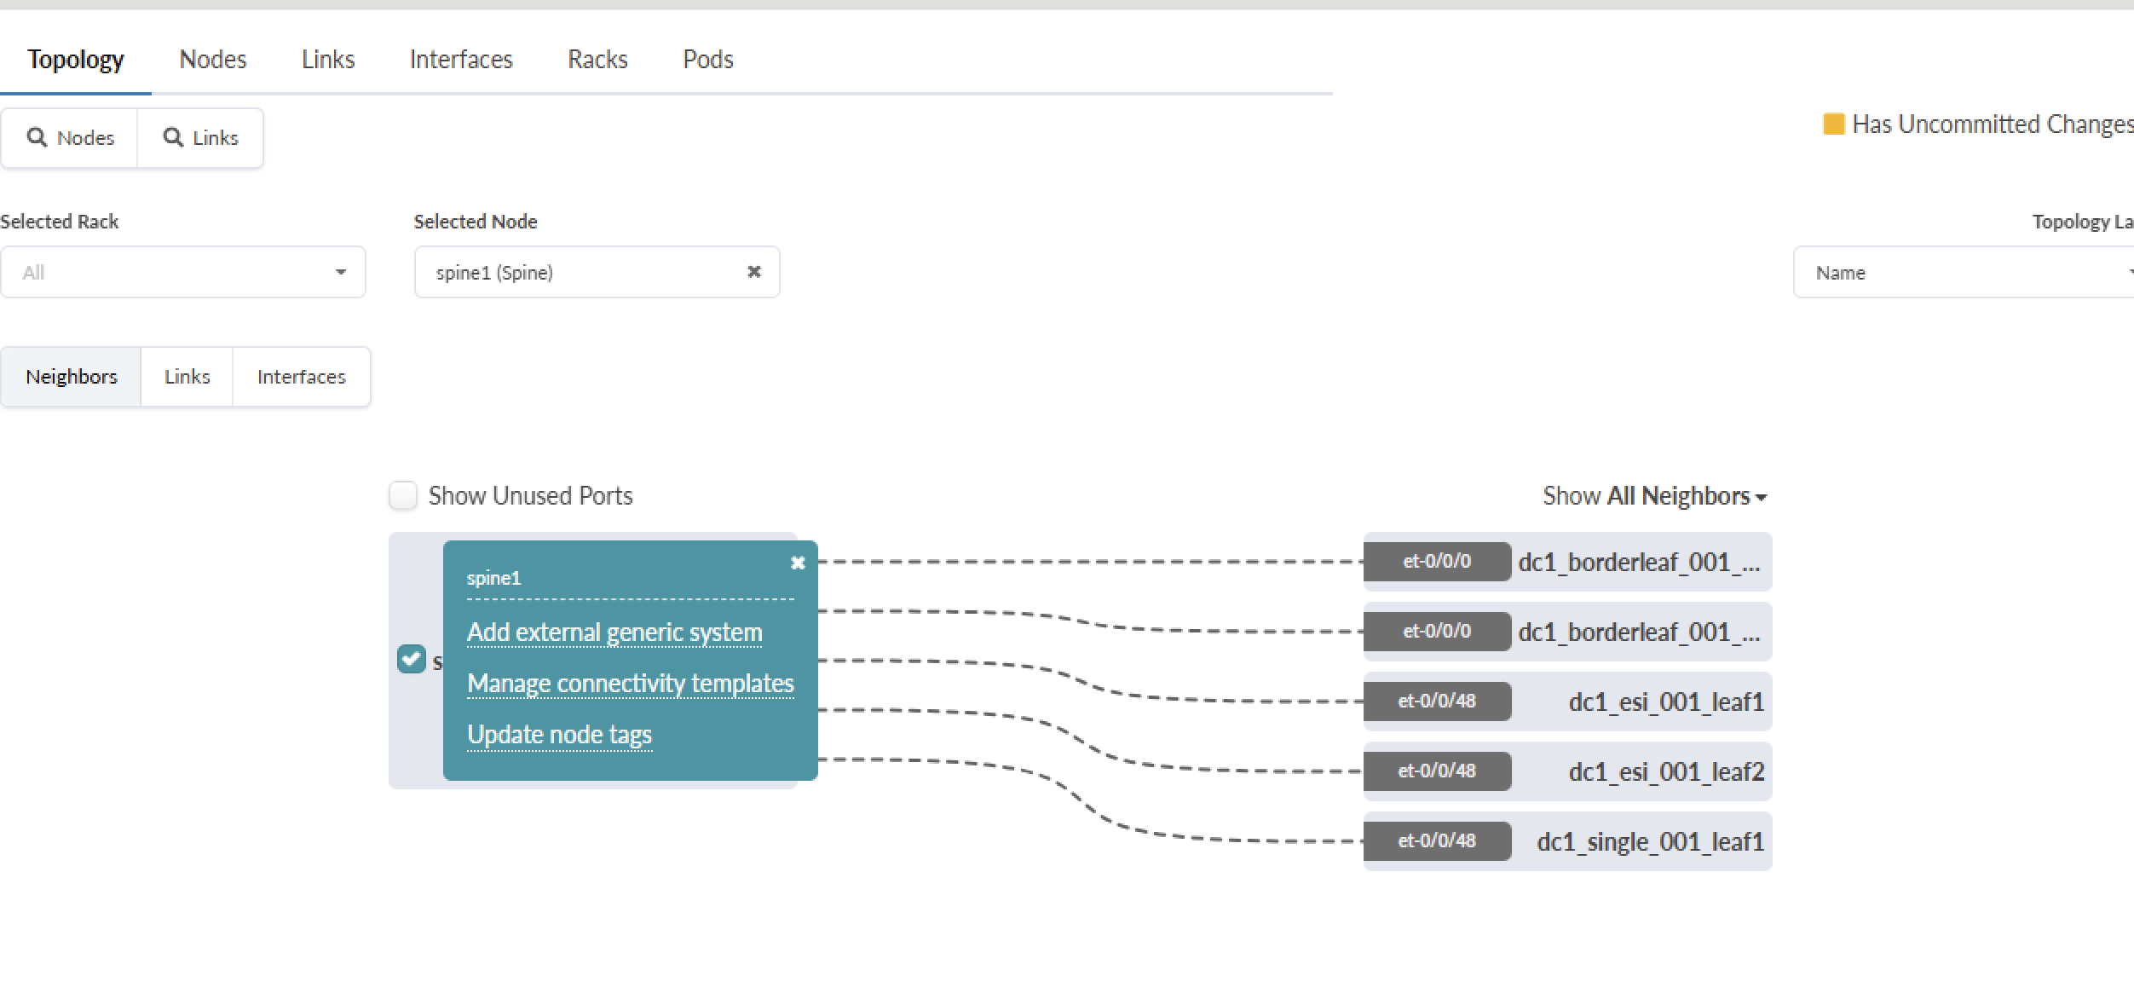Click et-0/0/48 port of dc1_single_001_leaf1

(x=1437, y=841)
